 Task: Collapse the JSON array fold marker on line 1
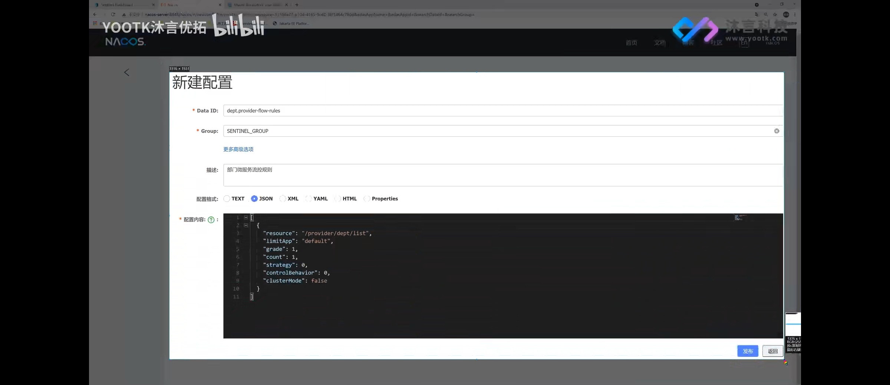pyautogui.click(x=245, y=218)
